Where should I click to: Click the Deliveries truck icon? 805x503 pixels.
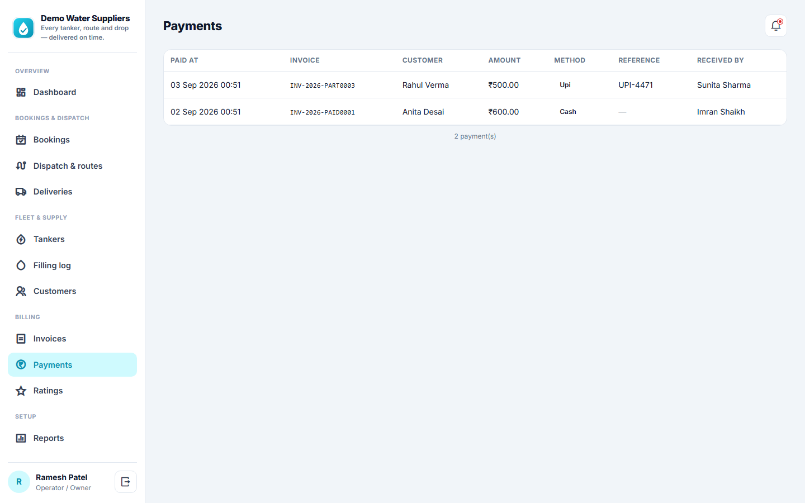tap(21, 192)
